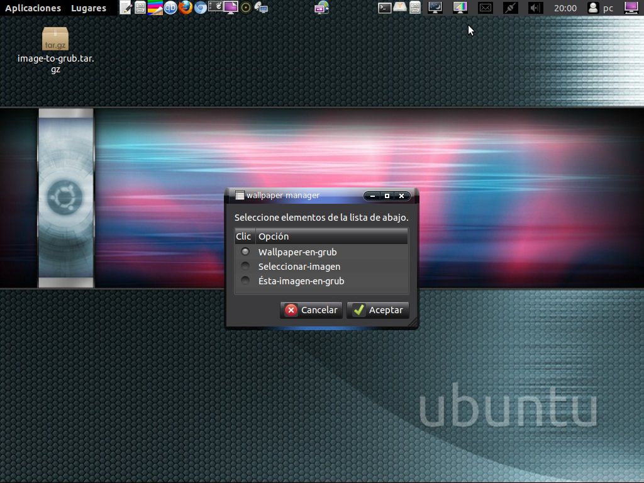The image size is (644, 483).
Task: Select the Ésta-imagen-en-grub radio button
Action: (x=245, y=280)
